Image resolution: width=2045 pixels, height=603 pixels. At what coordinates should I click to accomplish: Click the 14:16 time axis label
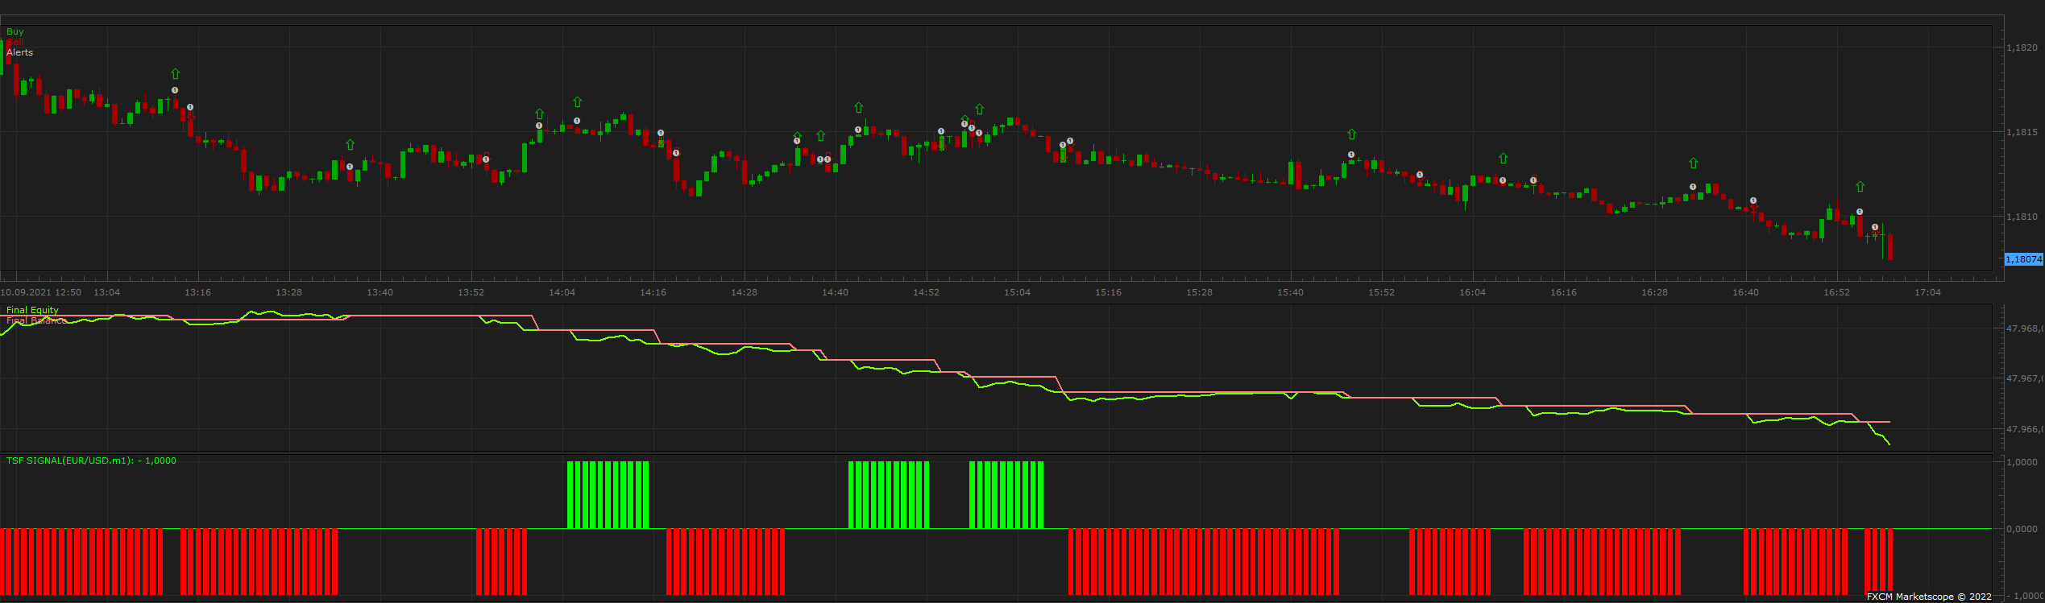(x=653, y=292)
